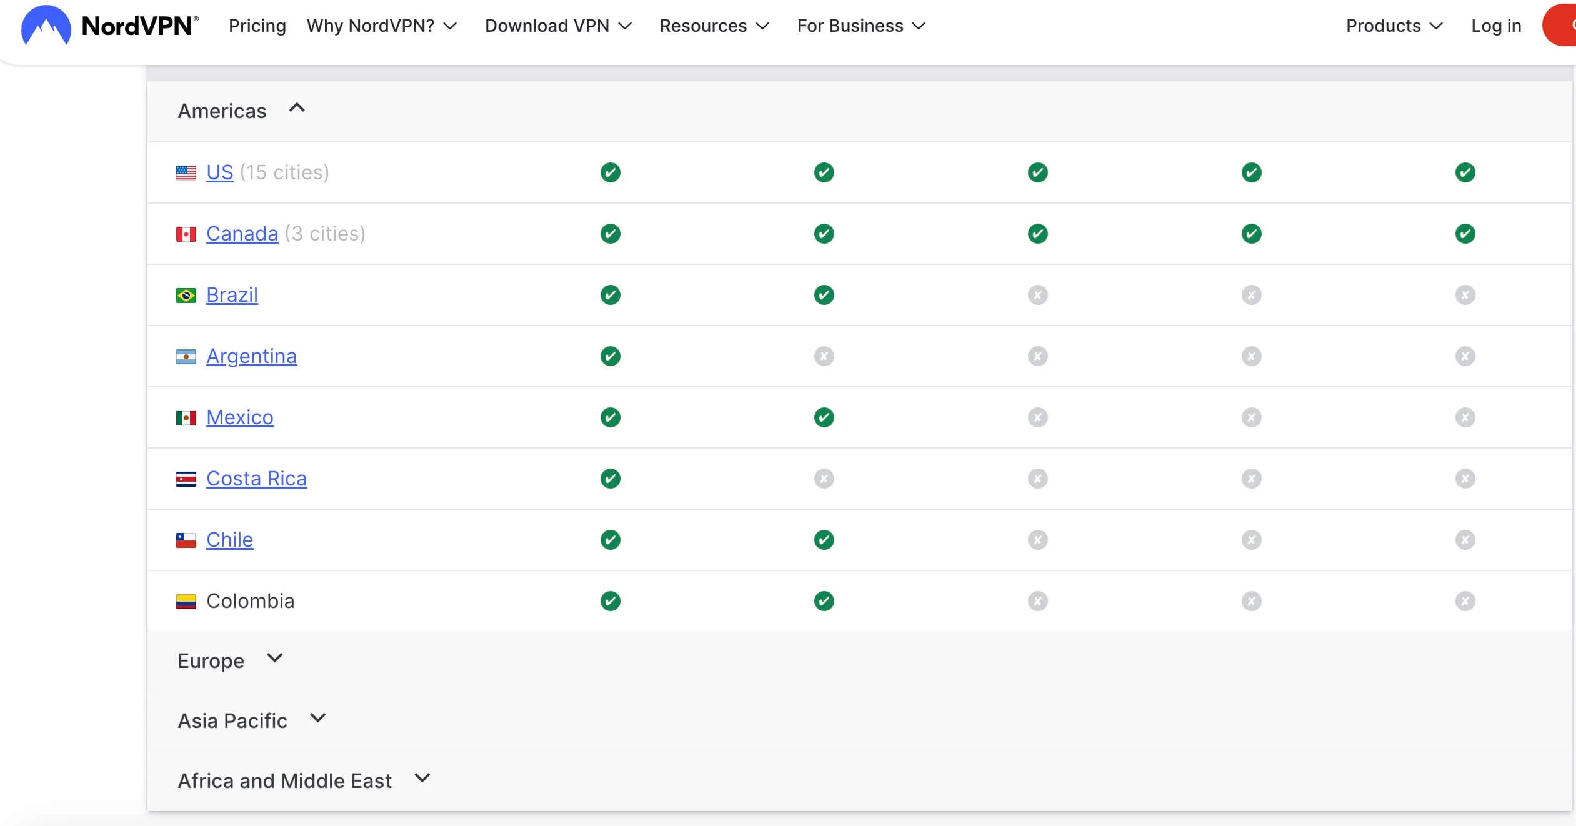Click the Canada flag icon
This screenshot has height=826, width=1576.
[x=186, y=233]
